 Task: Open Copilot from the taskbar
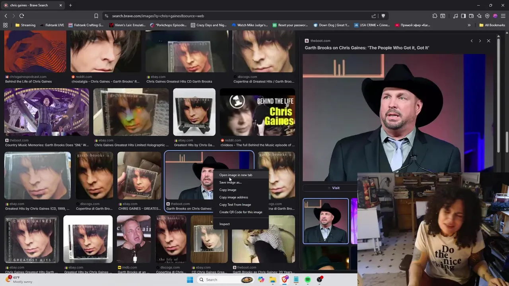click(x=261, y=280)
